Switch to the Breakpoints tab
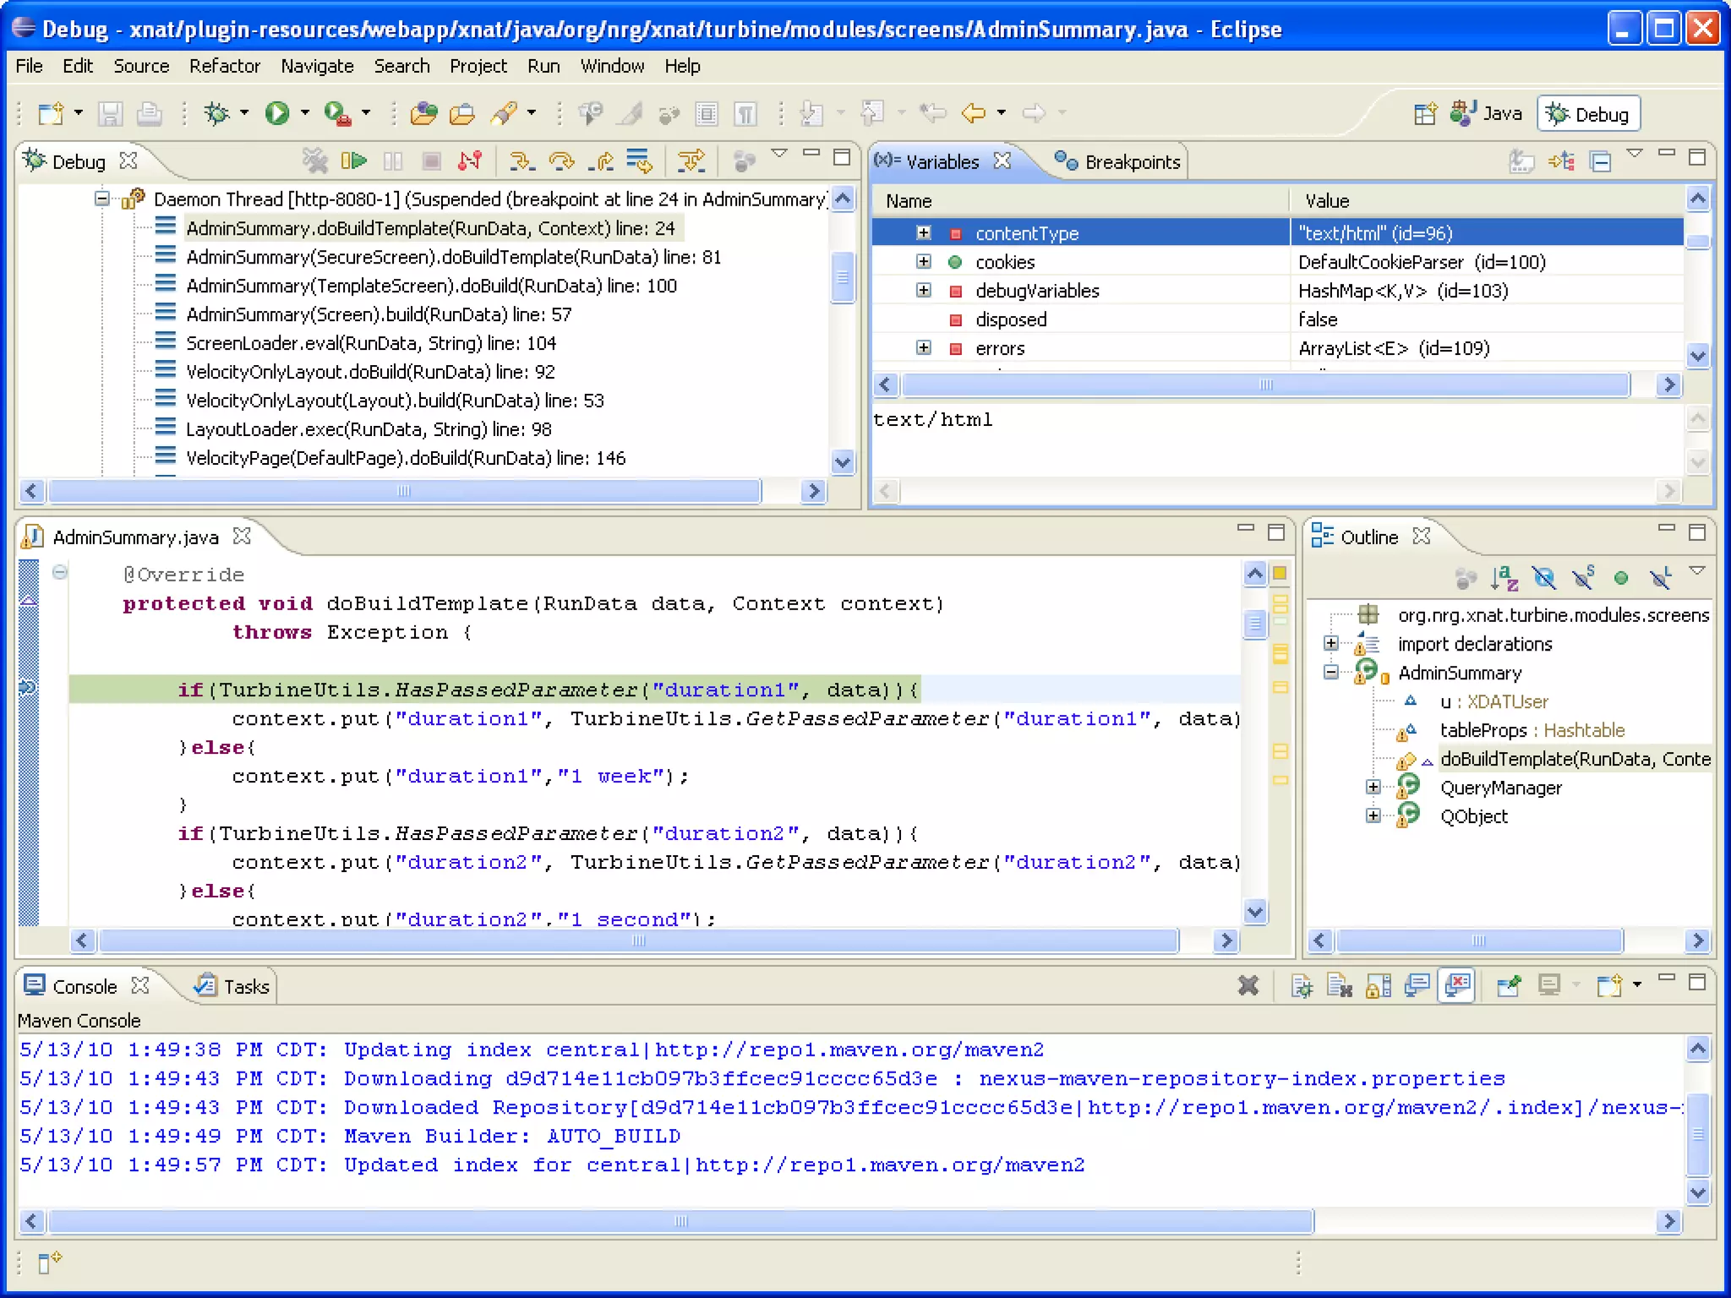Screen dimensions: 1731x1298 (1117, 161)
